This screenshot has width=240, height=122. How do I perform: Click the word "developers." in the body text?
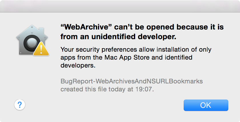78,66
